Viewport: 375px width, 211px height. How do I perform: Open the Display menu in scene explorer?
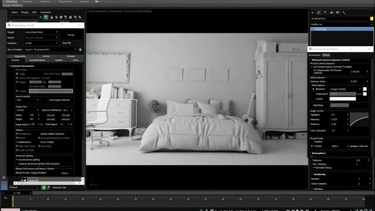click(25, 12)
